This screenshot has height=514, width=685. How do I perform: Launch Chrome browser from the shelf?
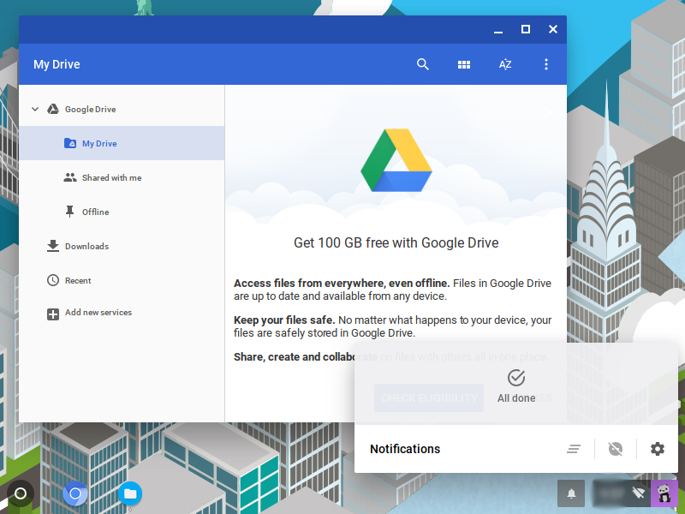pyautogui.click(x=75, y=493)
